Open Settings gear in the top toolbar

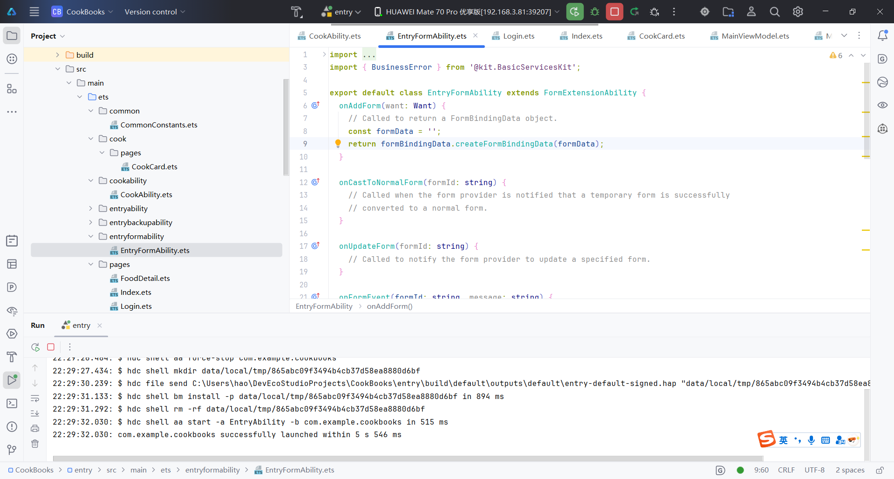pos(798,12)
